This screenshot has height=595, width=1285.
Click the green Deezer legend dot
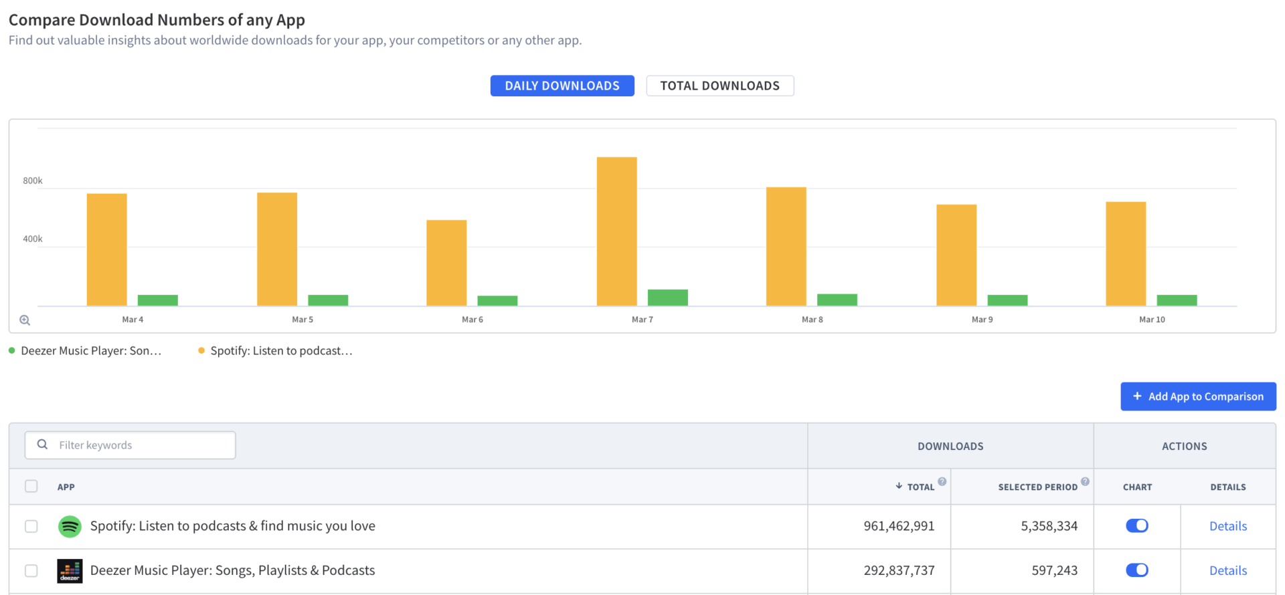pos(12,350)
